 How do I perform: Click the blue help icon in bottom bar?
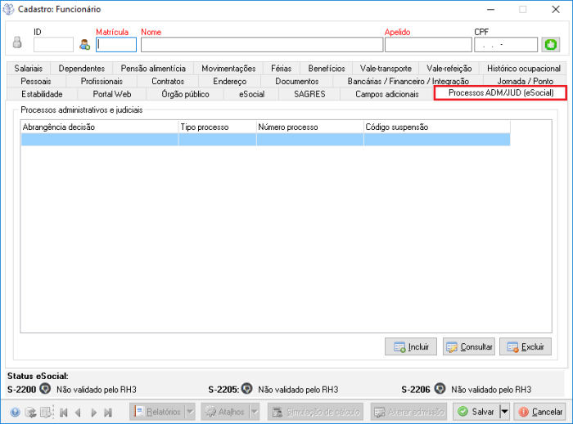pos(15,413)
